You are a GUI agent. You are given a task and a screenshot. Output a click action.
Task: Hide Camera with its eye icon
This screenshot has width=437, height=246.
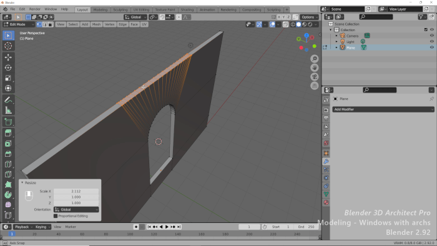click(x=432, y=36)
